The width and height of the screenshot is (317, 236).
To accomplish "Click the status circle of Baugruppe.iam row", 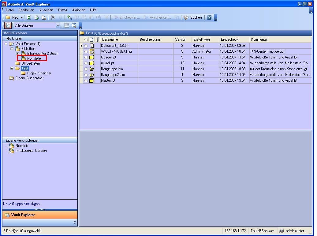I will click(86, 69).
